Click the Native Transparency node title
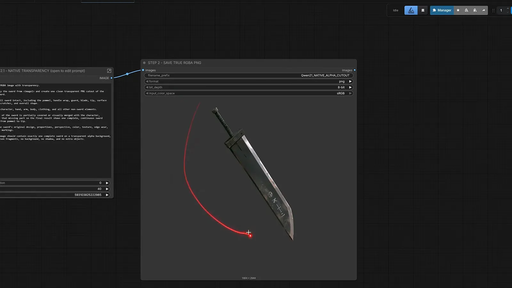 [x=43, y=71]
